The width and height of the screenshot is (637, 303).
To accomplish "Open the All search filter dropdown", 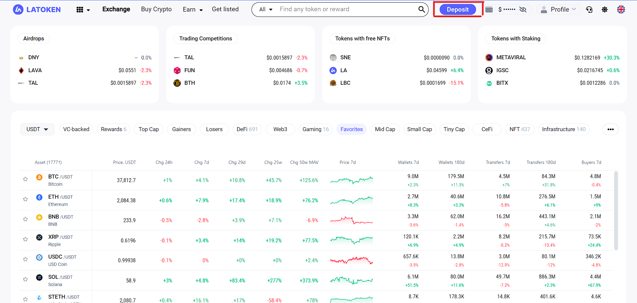I will (x=266, y=9).
